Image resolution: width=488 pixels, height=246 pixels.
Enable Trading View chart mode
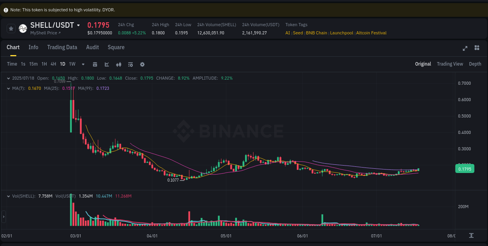click(x=450, y=64)
